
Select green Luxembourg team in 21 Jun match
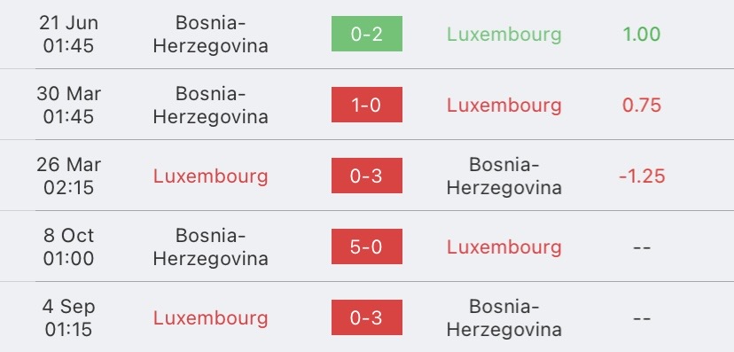click(504, 35)
